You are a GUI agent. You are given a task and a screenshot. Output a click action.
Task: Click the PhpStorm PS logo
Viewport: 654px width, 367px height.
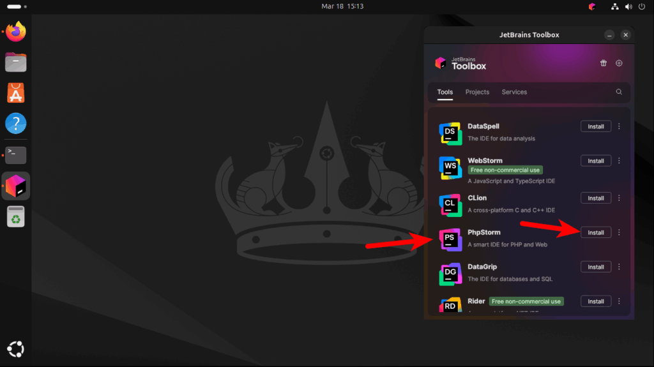[x=450, y=240]
